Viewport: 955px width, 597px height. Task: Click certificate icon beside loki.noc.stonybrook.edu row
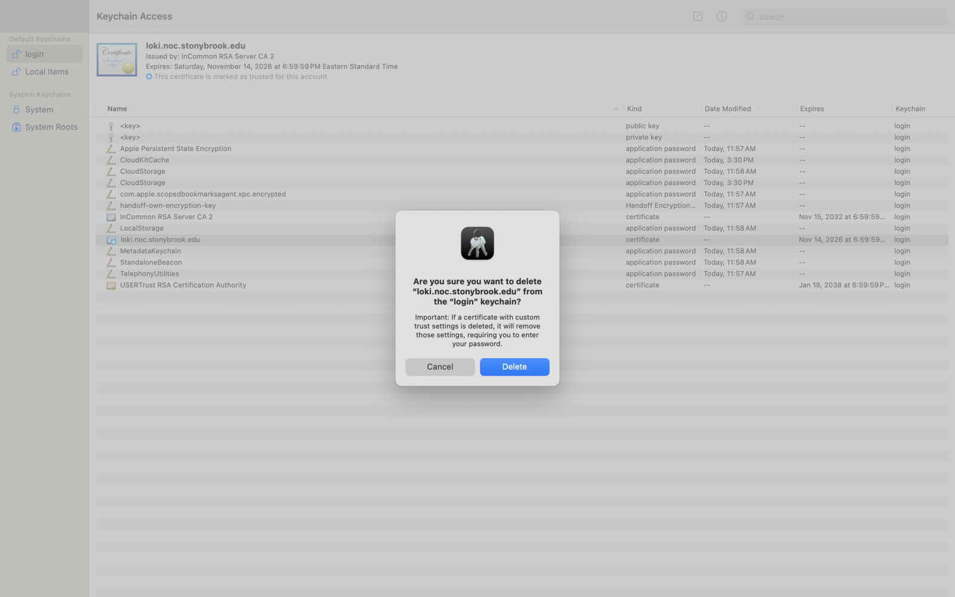[111, 239]
